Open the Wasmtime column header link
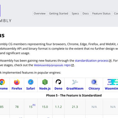This screenshot has width=118, height=118. [112, 88]
